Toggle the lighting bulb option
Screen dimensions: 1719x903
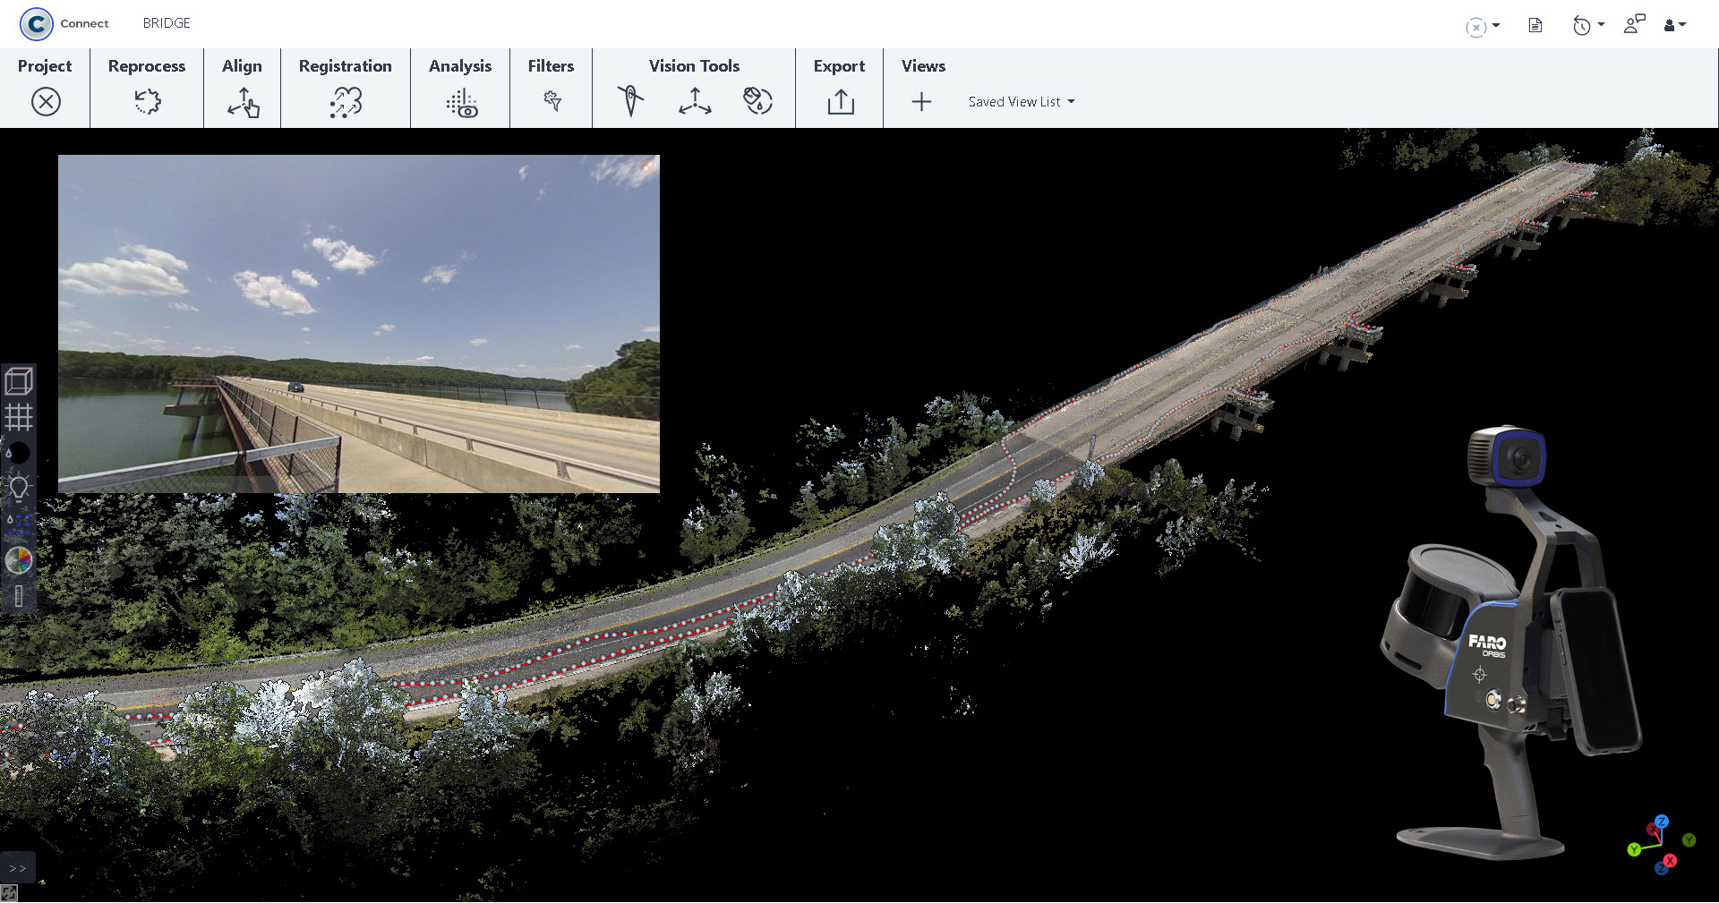19,489
